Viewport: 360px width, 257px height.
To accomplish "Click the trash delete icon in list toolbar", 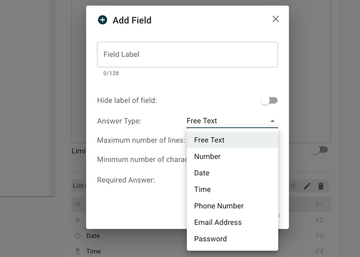I will tap(321, 186).
